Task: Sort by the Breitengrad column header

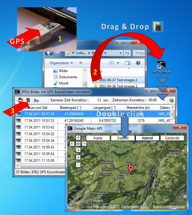Action: [74, 107]
